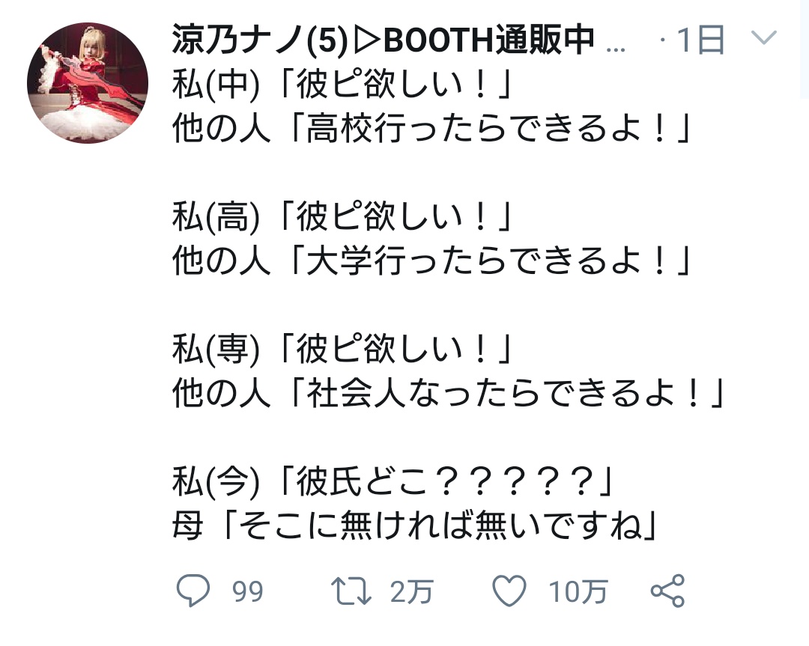The height and width of the screenshot is (646, 809).
Task: Click the 10万 likes count
Action: (x=578, y=591)
